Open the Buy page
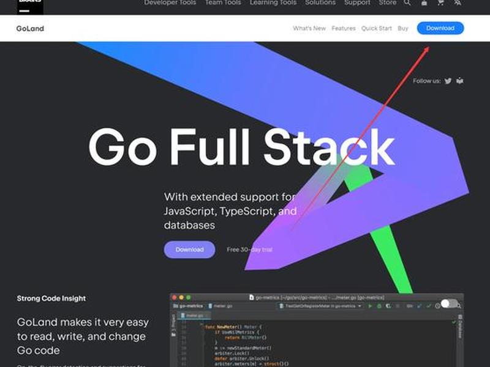Screen dimensions: 490x367 click(403, 28)
